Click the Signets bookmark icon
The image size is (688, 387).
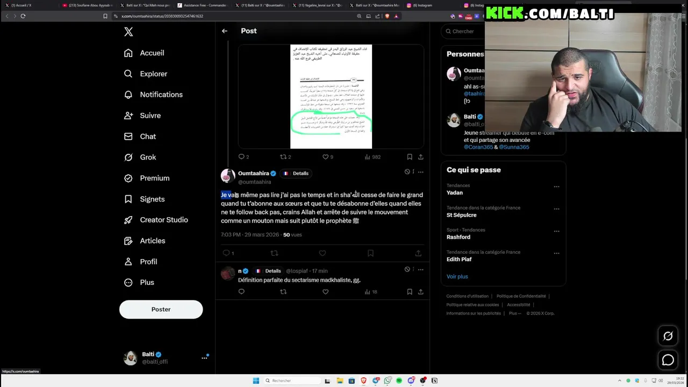[128, 199]
